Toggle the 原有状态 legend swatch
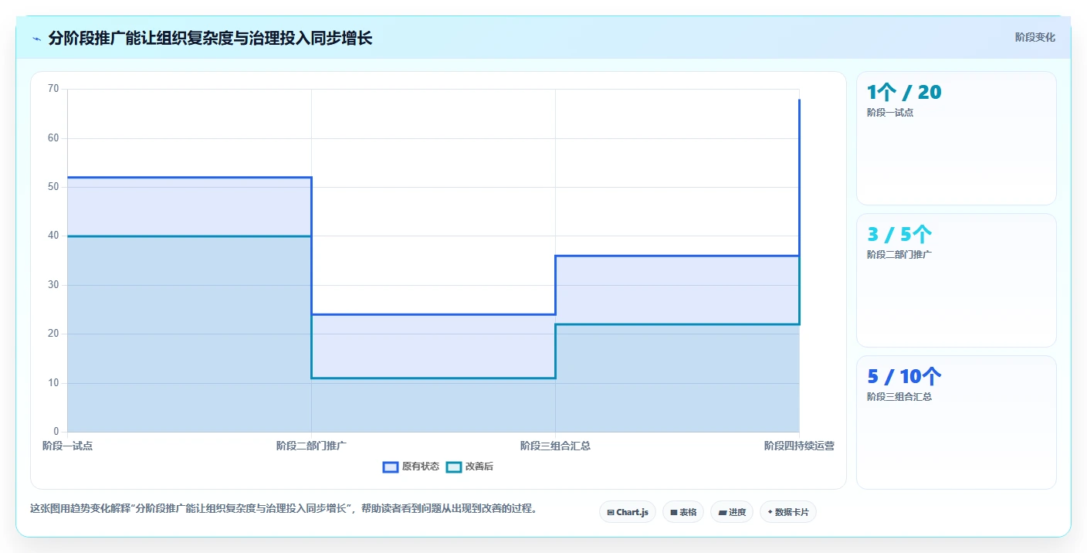 [391, 466]
